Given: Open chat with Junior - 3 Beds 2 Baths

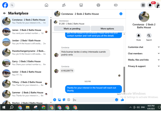Looking at the screenshot, I should [x=25, y=73].
